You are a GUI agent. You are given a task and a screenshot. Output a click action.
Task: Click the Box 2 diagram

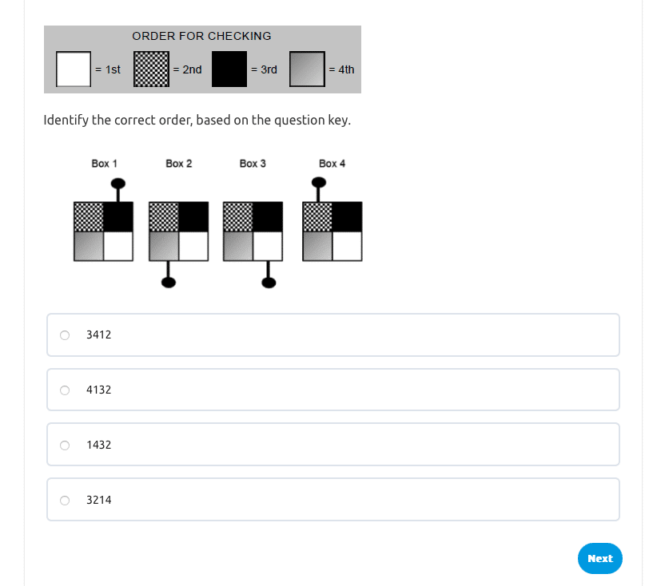[178, 232]
